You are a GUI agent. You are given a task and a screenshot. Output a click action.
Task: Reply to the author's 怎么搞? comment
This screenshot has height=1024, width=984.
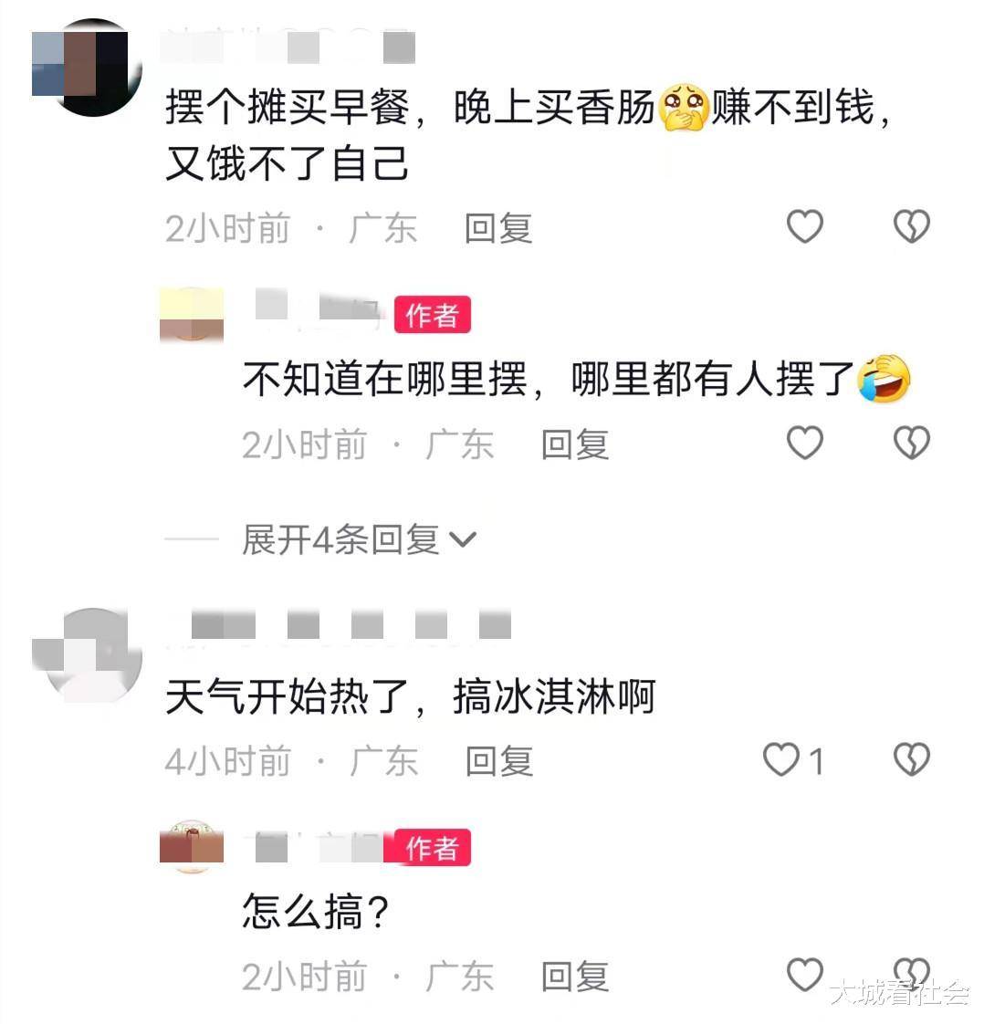tap(575, 977)
